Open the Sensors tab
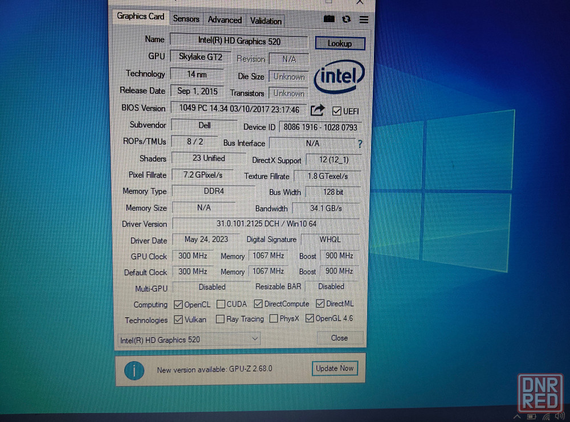 (186, 19)
